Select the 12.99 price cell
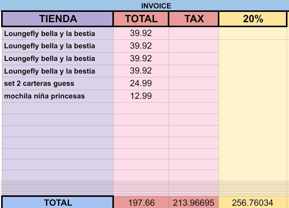Image resolution: width=289 pixels, height=208 pixels. tap(141, 96)
